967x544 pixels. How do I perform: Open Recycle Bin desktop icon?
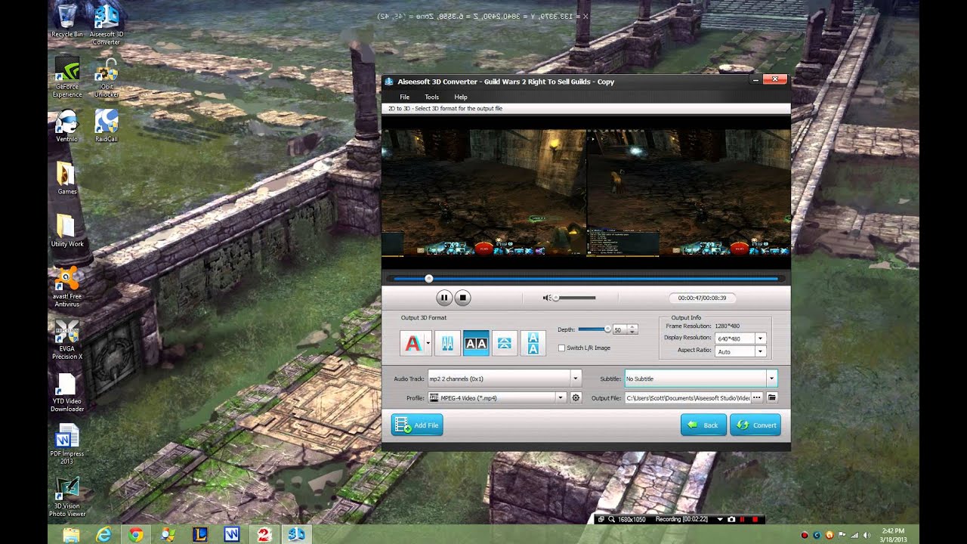pyautogui.click(x=67, y=21)
